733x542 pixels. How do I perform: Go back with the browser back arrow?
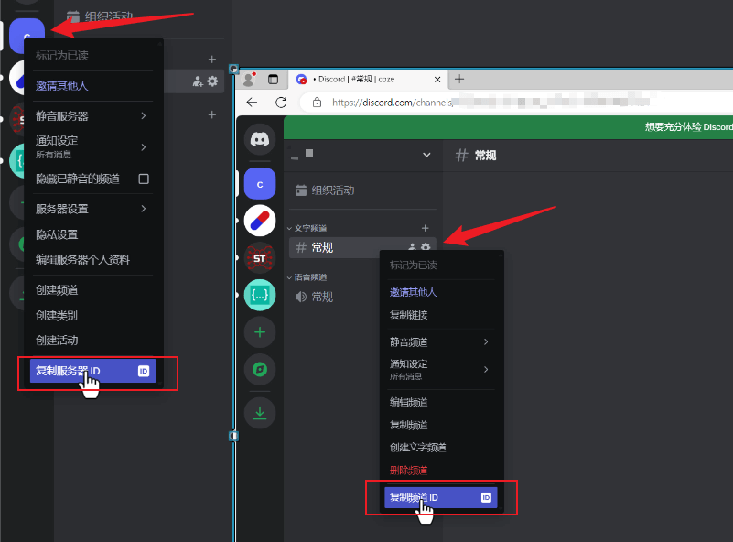(x=253, y=103)
